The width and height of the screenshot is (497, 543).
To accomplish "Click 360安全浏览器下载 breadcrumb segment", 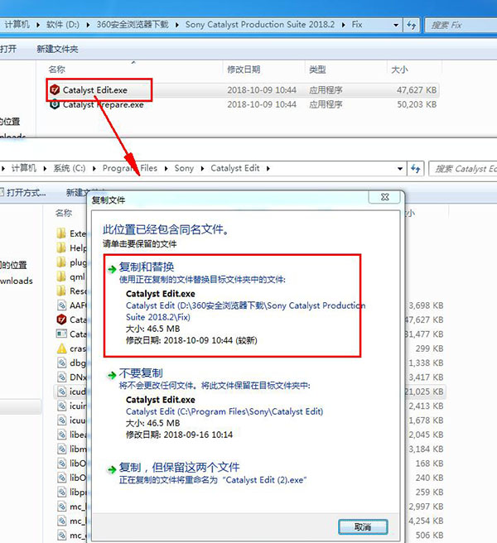I will pos(133,25).
